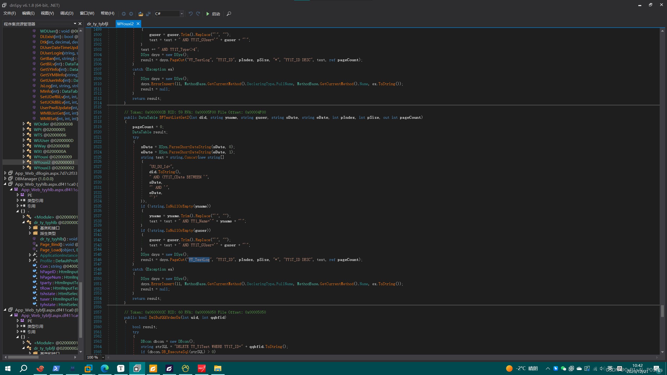Open the 文件(F) menu

tap(10, 13)
